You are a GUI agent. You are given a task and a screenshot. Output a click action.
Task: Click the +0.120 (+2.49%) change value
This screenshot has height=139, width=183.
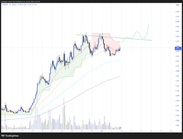(x=22, y=5)
